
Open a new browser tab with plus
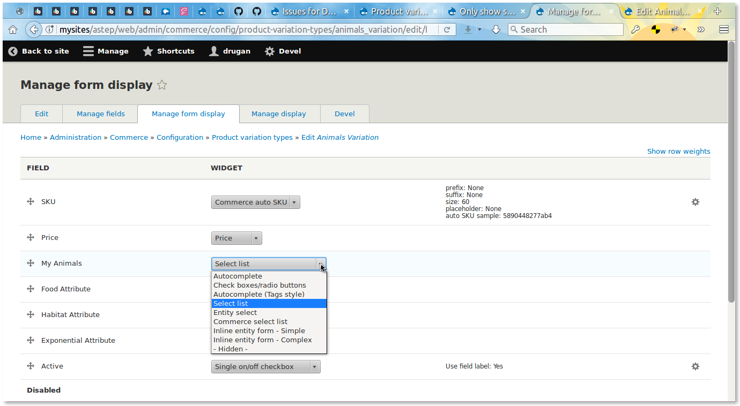717,11
